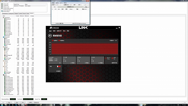This screenshot has width=188, height=106.
Task: Click the power input red legend swatch
Action: click(x=53, y=41)
